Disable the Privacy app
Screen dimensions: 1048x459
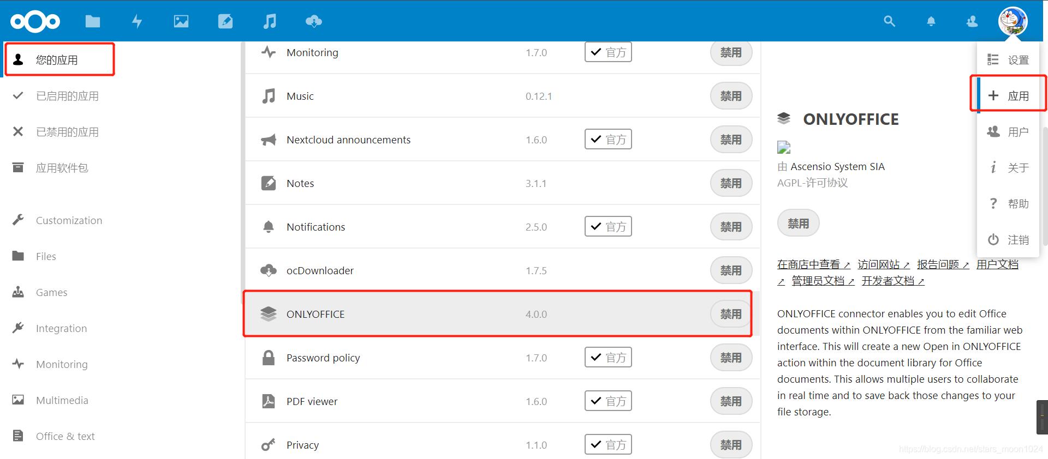click(x=731, y=445)
